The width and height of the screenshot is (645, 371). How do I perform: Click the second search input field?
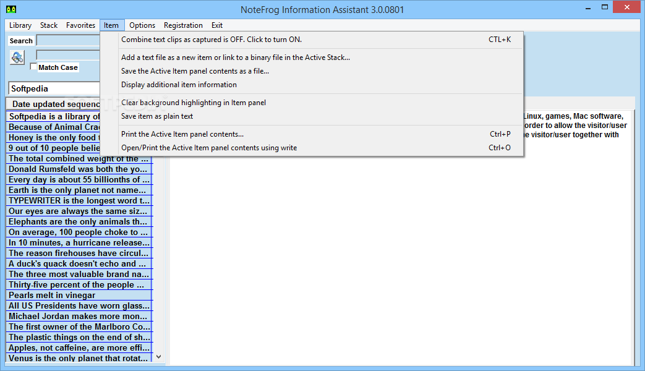pos(68,55)
